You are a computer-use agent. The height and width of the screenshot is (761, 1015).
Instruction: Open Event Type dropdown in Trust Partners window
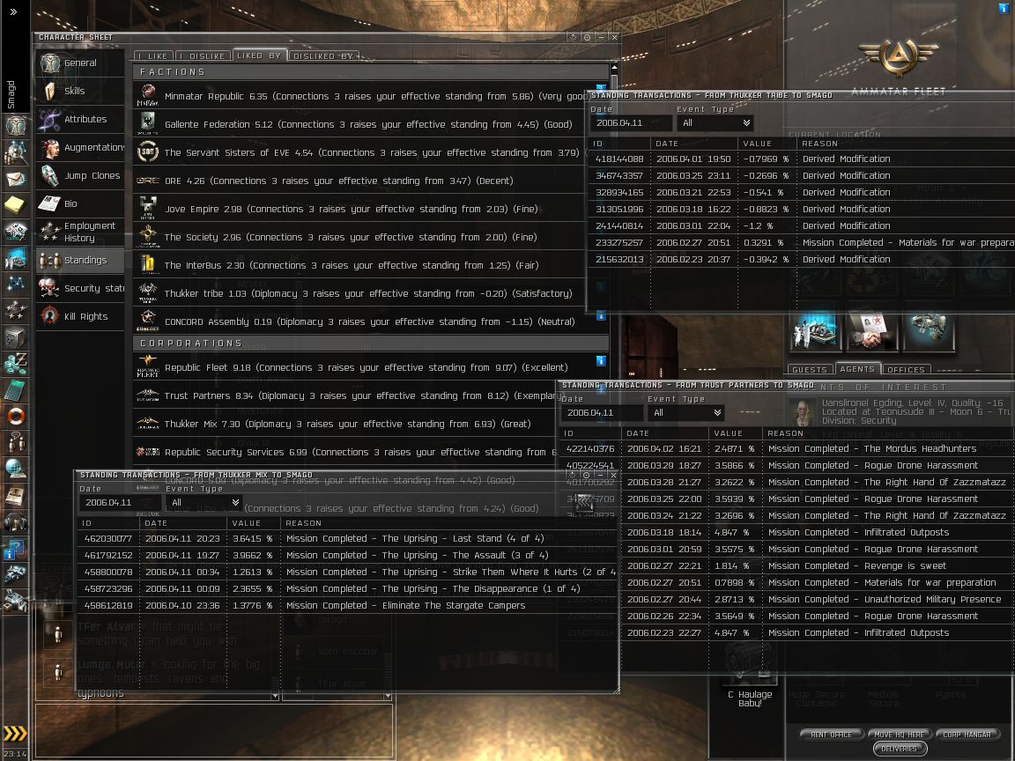(686, 413)
